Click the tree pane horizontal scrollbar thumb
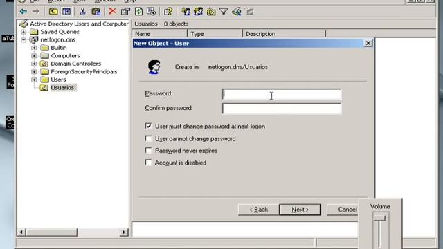The width and height of the screenshot is (443, 249). click(51, 232)
